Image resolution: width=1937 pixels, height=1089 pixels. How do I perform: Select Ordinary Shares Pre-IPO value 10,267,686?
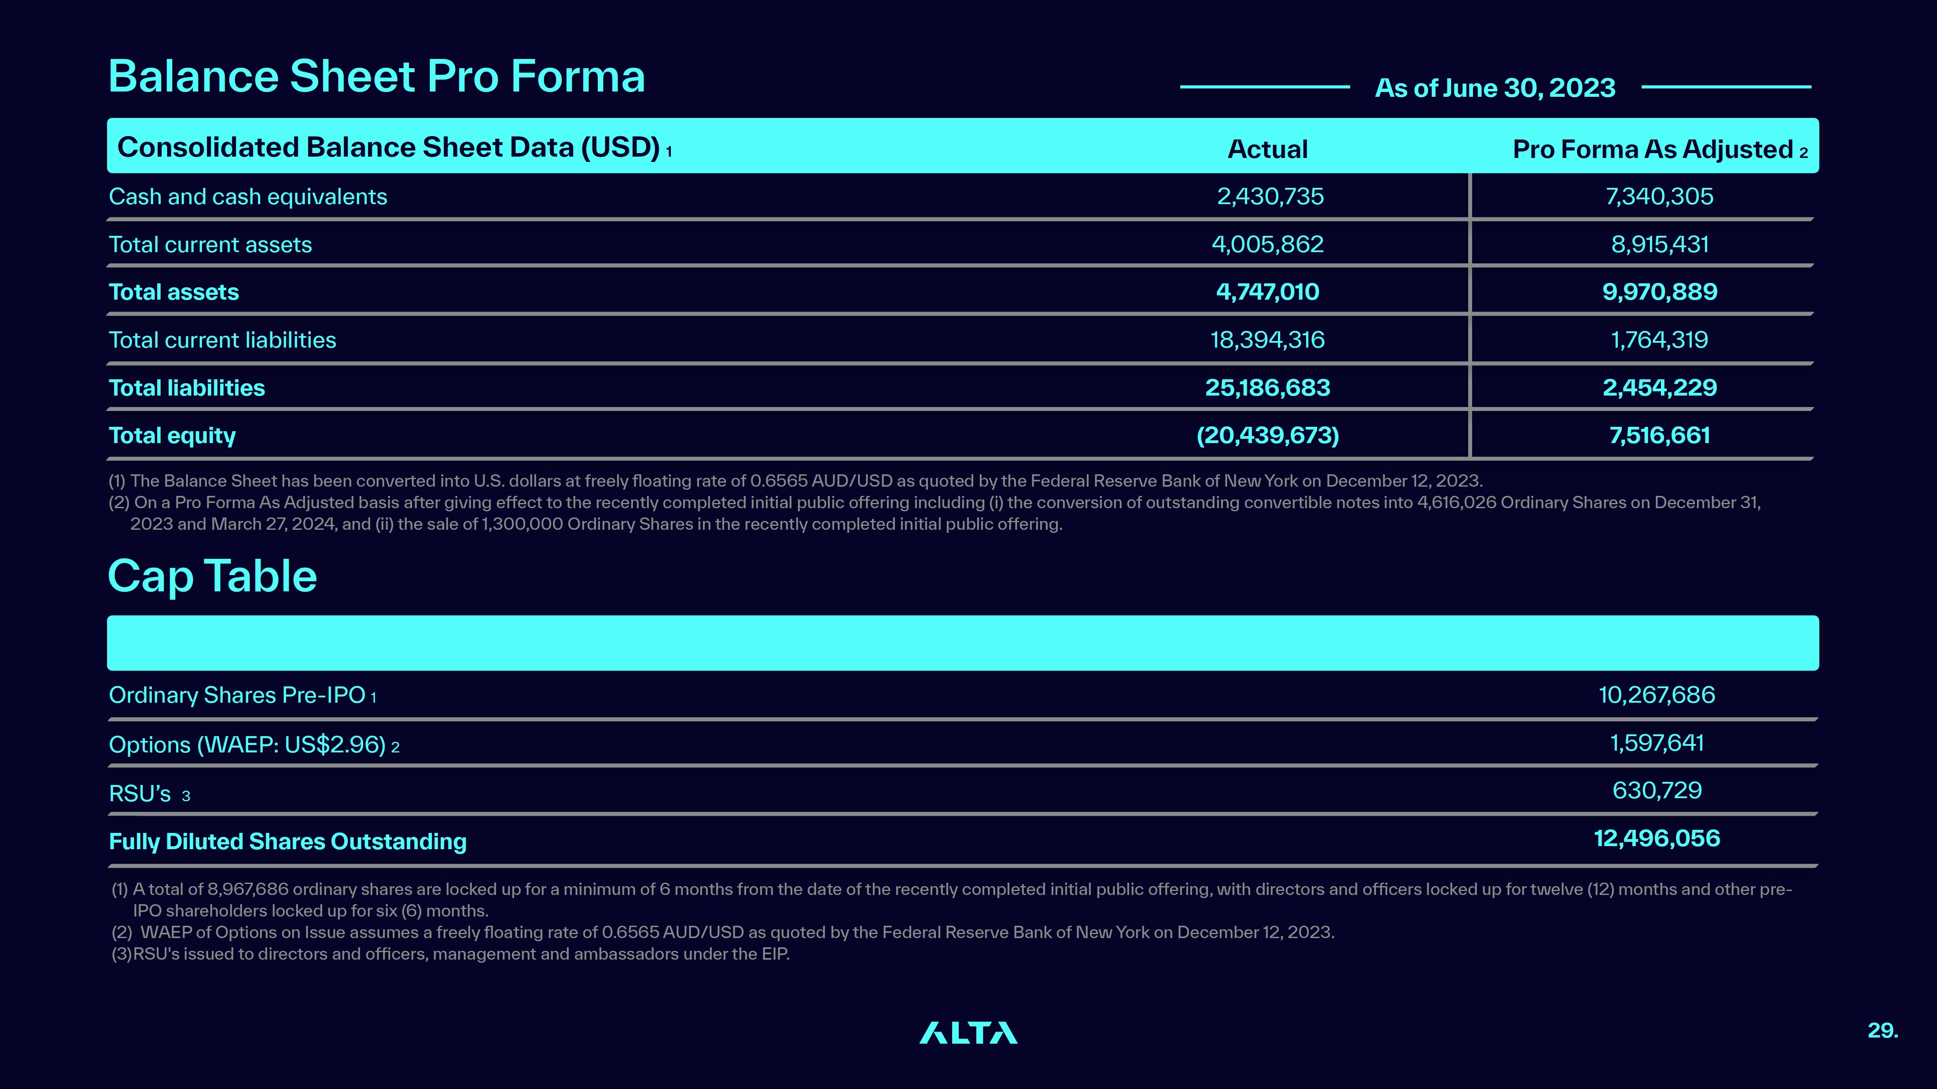(x=1657, y=695)
